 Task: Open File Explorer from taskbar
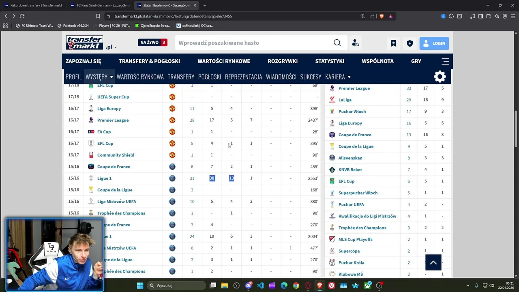225,286
